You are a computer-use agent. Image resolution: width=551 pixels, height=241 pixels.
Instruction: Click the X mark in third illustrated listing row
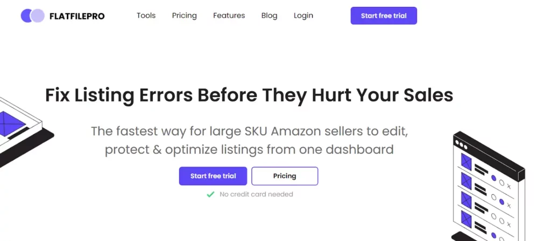pos(509,224)
